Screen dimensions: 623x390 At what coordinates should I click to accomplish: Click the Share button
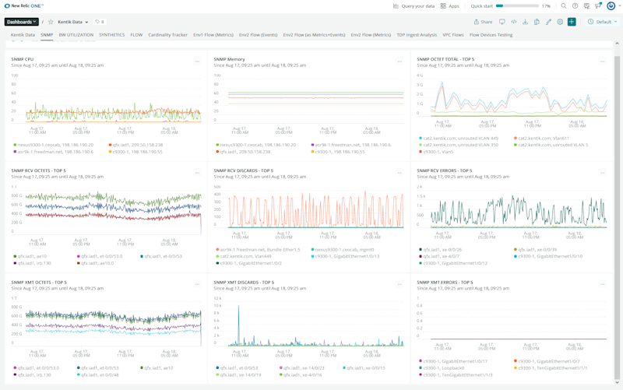(x=483, y=22)
